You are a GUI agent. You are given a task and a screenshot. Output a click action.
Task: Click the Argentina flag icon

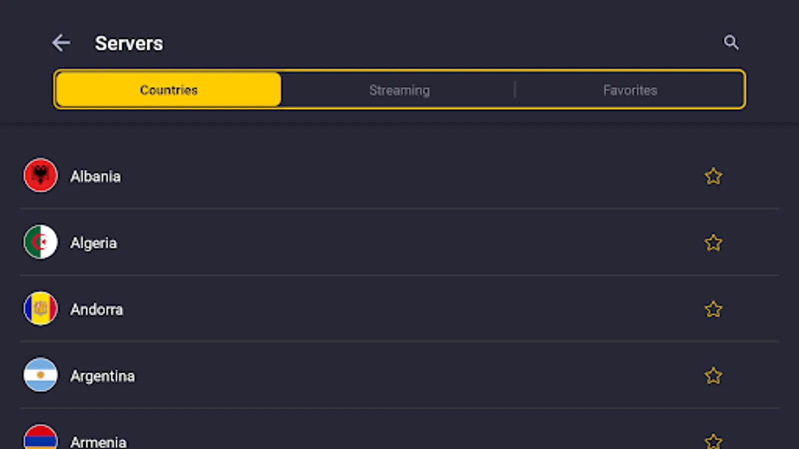pyautogui.click(x=40, y=376)
